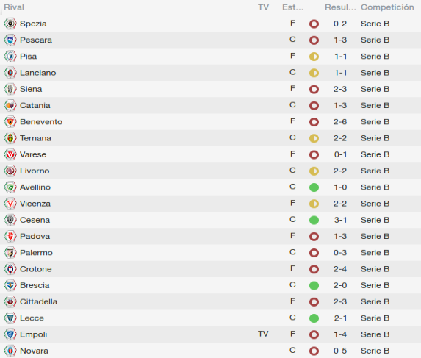Open the 2-6 result against Benevento

[340, 122]
